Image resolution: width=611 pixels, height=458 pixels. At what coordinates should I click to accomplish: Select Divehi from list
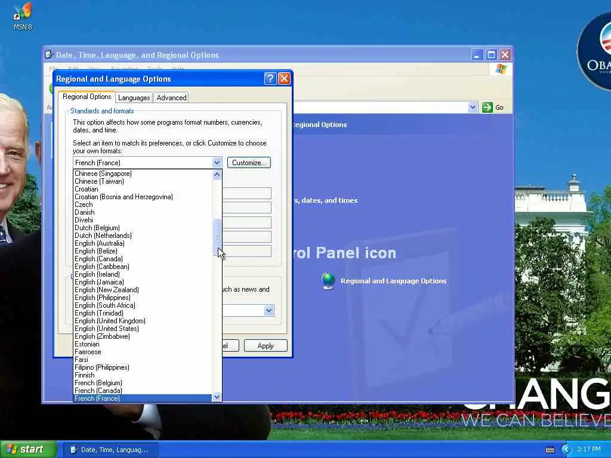tap(143, 220)
